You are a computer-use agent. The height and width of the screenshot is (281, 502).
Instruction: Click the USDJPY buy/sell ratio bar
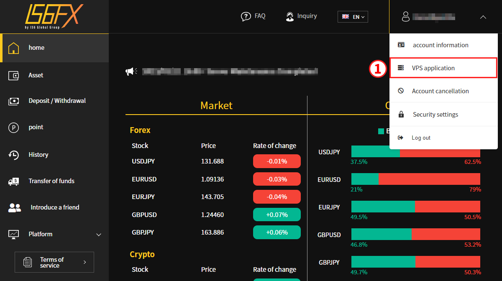point(416,151)
